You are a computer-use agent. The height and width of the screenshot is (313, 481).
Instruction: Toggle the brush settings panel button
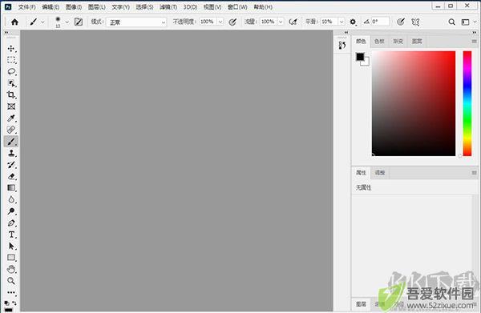(79, 22)
